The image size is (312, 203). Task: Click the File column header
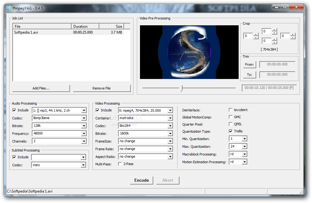coord(42,27)
